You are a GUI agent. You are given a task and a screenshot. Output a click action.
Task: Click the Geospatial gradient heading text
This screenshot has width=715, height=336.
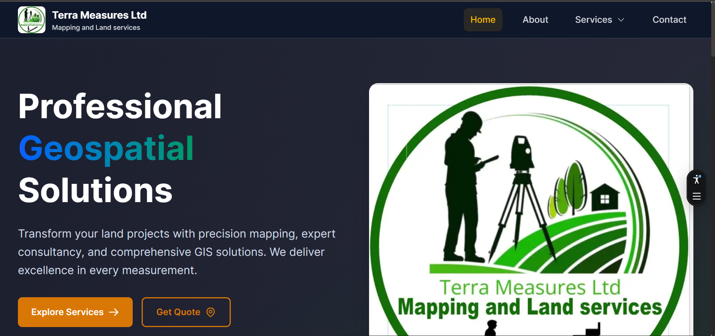tap(106, 148)
